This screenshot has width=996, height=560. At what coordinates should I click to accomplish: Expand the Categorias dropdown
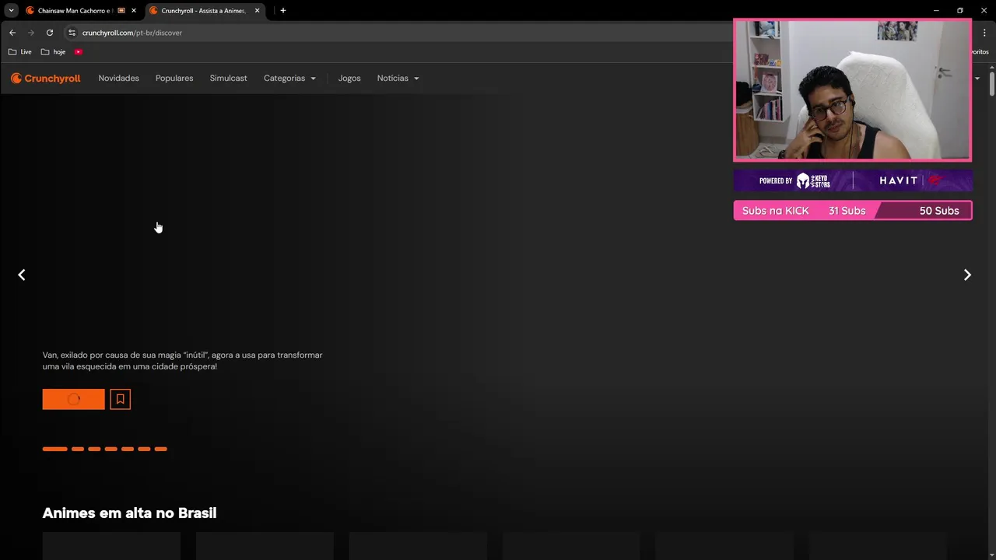289,79
